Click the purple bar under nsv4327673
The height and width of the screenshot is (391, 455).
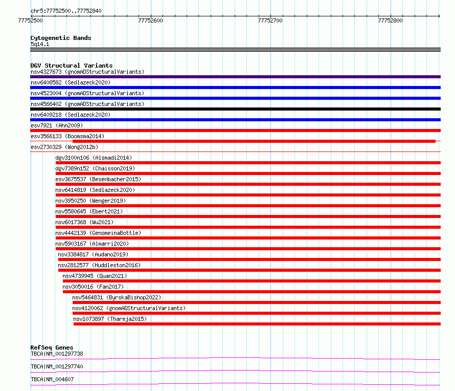tap(235, 77)
